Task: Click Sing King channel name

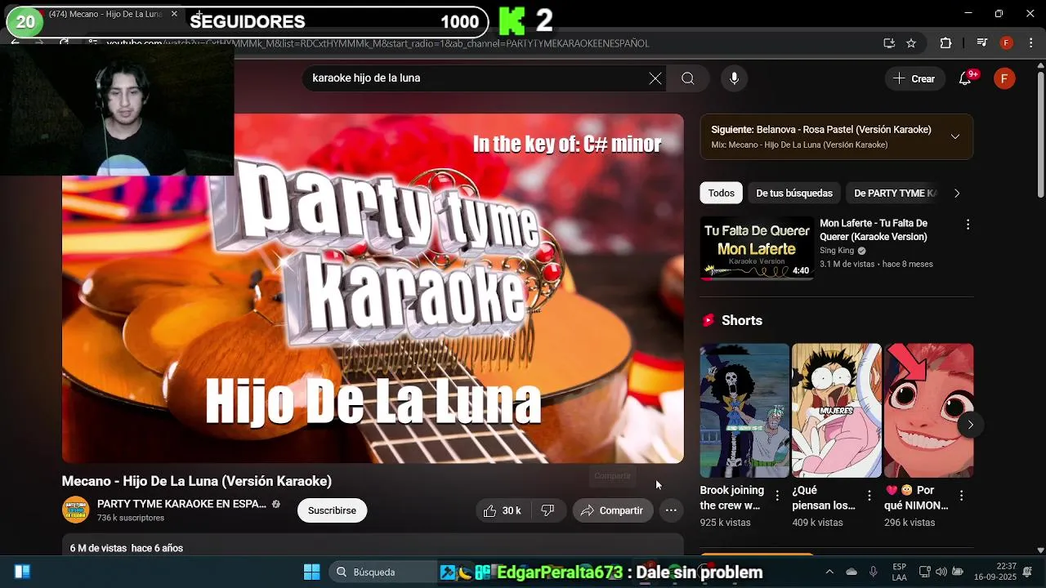Action: click(x=837, y=251)
